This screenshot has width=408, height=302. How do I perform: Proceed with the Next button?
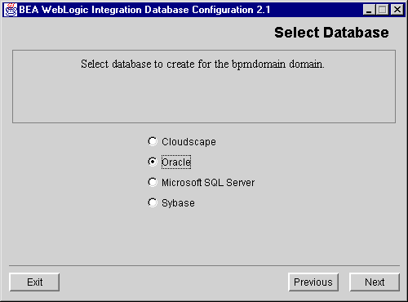375,282
